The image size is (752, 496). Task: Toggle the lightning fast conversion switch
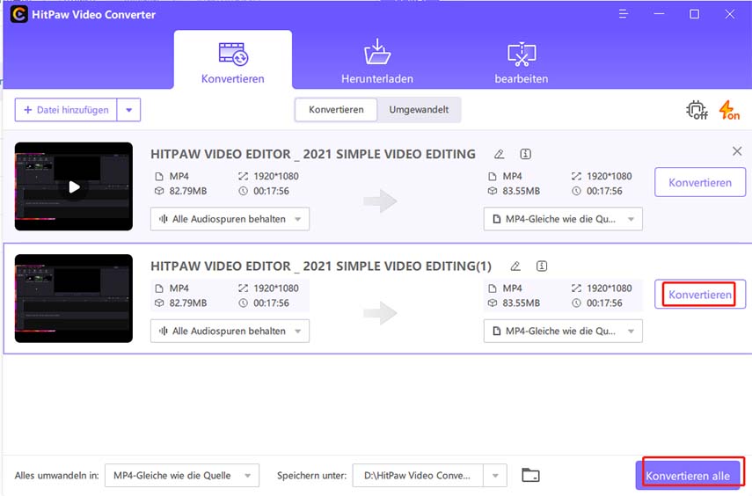729,111
